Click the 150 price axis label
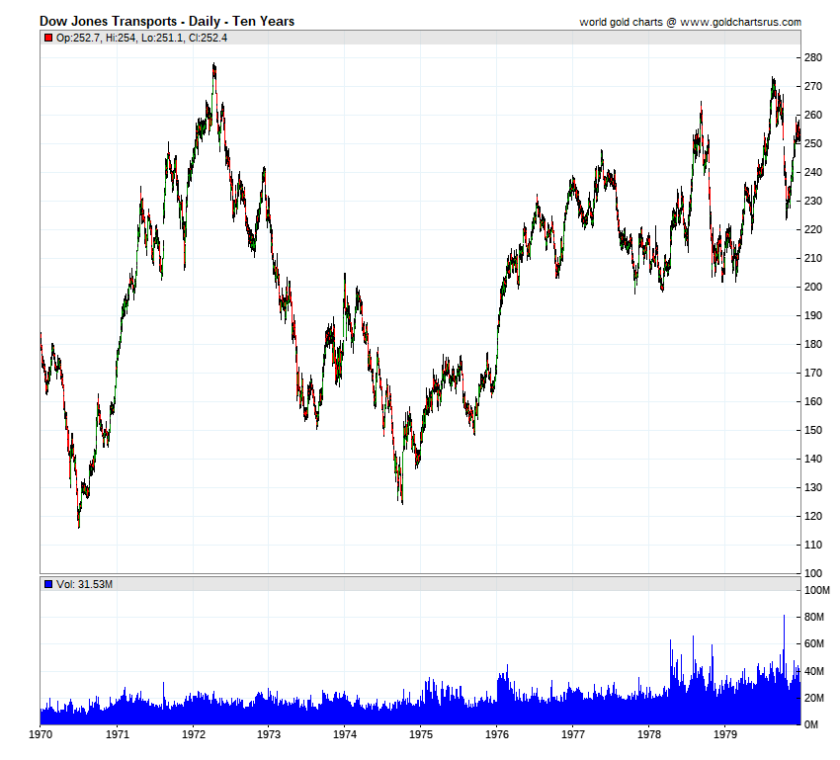840x760 pixels. tap(813, 430)
